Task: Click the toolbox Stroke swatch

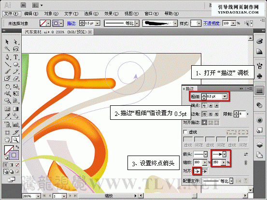Action: [14, 155]
